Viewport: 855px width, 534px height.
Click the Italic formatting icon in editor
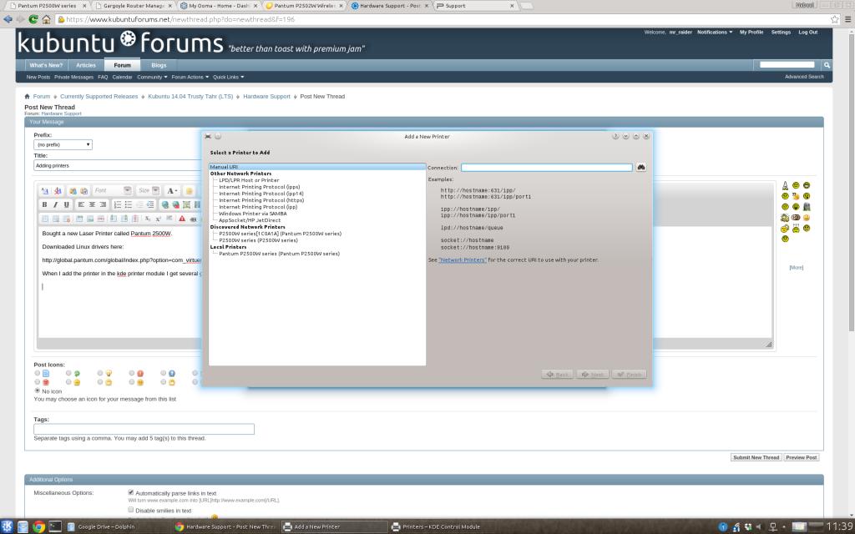tap(56, 204)
